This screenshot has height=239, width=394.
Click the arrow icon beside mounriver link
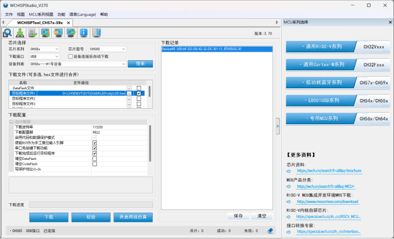tap(289, 202)
